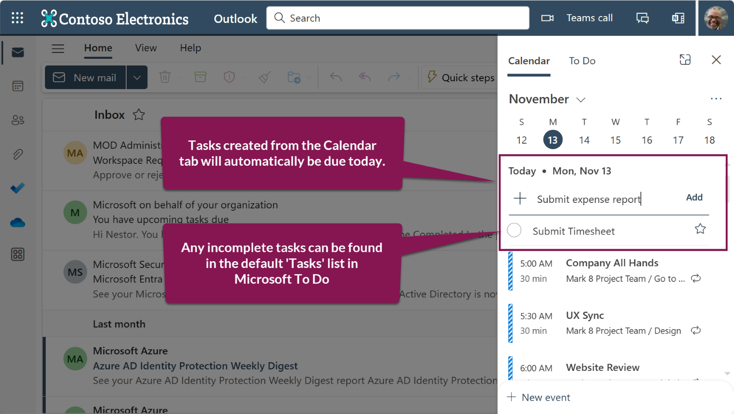Open the To Do checkmark app in sidebar
This screenshot has width=734, height=414.
click(x=17, y=188)
